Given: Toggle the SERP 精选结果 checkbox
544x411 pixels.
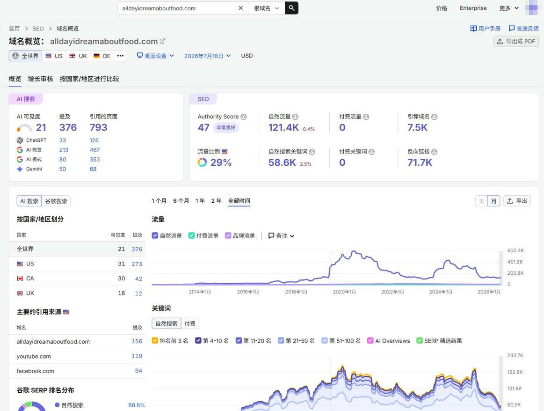Looking at the screenshot, I should click(x=420, y=340).
